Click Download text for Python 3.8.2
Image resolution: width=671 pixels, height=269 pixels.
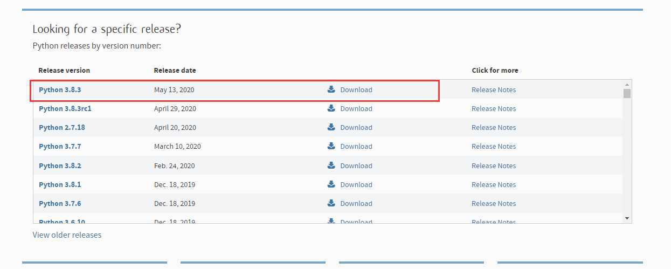tap(356, 166)
